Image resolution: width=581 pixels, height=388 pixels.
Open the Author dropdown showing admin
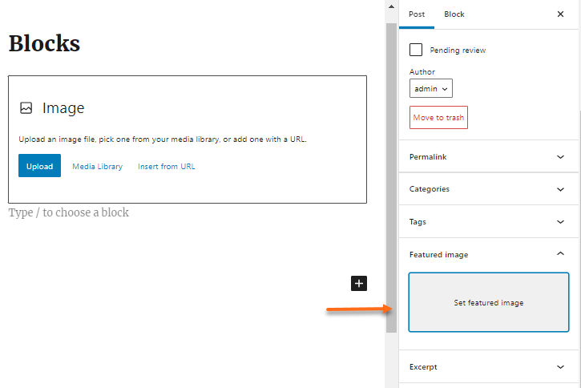[431, 88]
